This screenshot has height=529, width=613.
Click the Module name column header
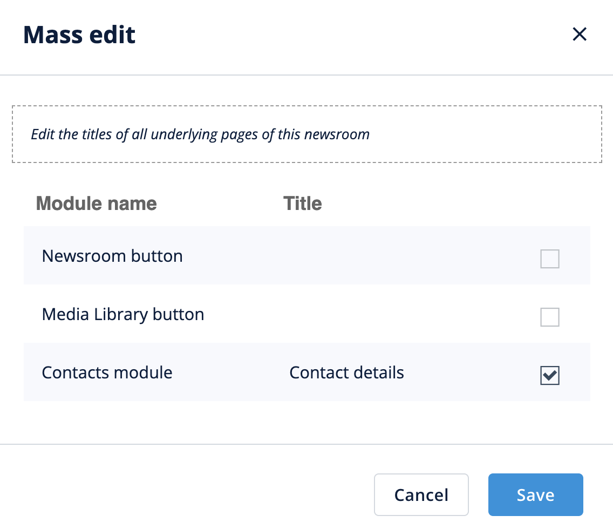[96, 204]
